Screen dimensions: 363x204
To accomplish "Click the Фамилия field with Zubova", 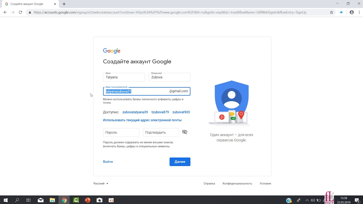I will [169, 77].
